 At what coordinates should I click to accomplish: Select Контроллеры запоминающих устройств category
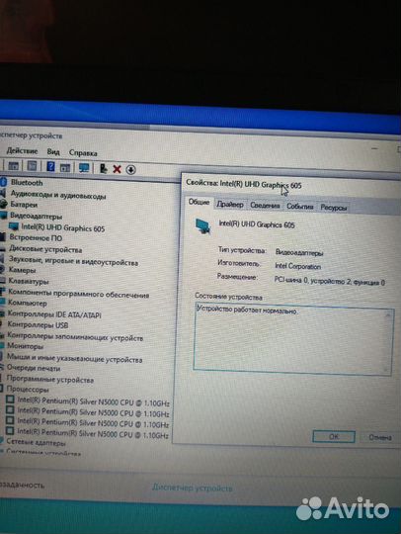tap(75, 337)
